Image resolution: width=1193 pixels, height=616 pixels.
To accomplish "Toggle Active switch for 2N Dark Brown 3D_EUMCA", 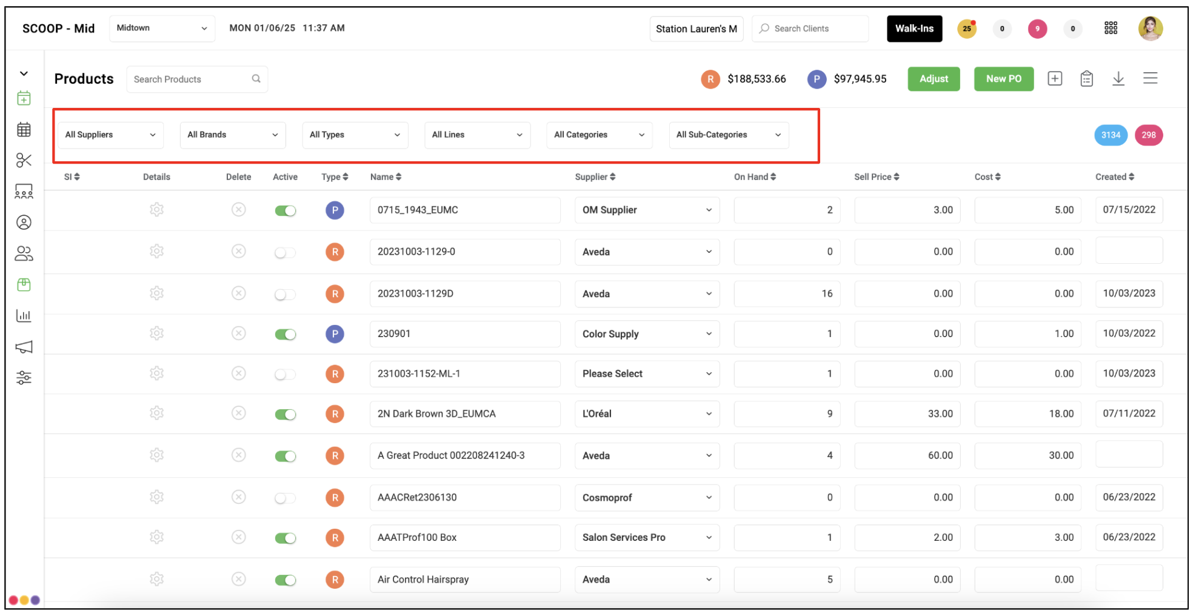I will (285, 414).
